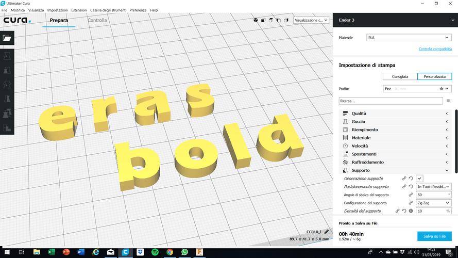
Task: Switch to Consigliata print setup mode
Action: pyautogui.click(x=400, y=77)
